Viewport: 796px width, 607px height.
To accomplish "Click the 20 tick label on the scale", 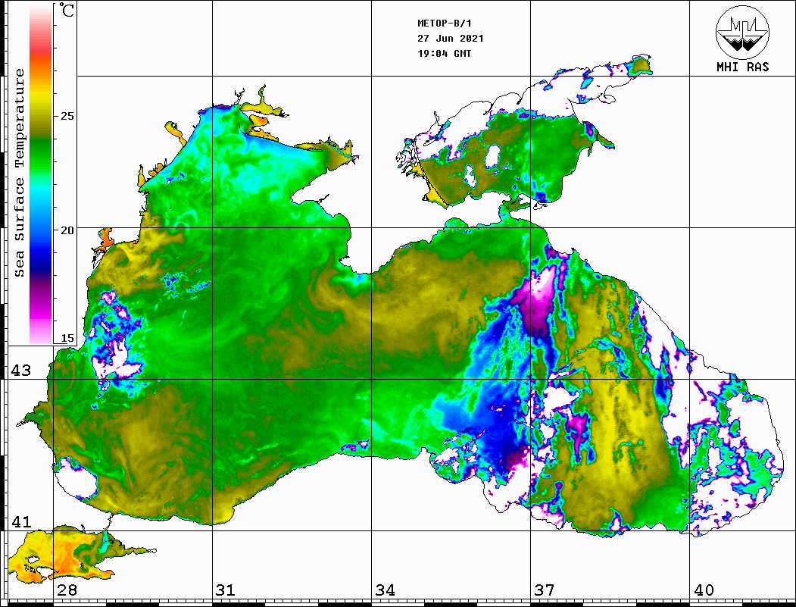I will (x=67, y=230).
